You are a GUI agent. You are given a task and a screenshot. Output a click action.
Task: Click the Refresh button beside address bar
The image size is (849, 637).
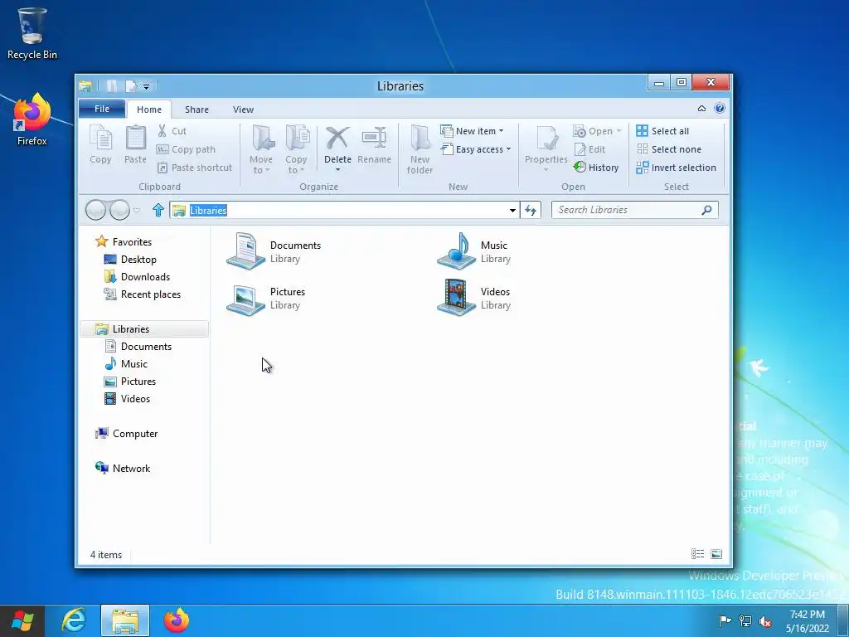coord(531,210)
